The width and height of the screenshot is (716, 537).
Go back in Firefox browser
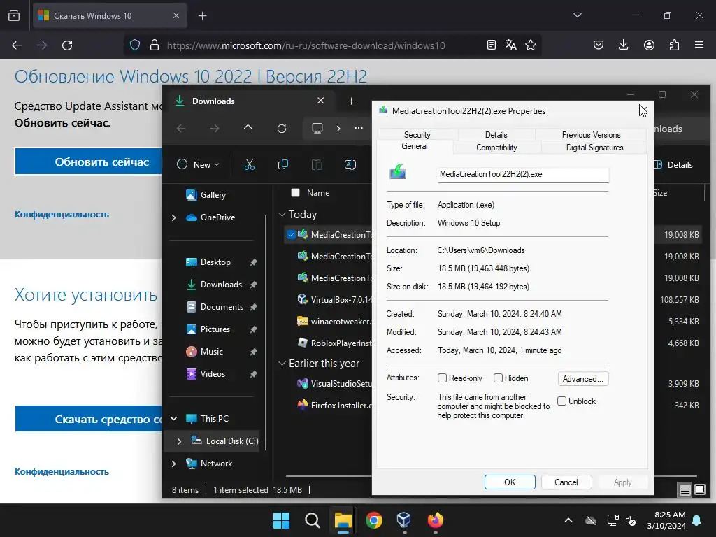[17, 45]
